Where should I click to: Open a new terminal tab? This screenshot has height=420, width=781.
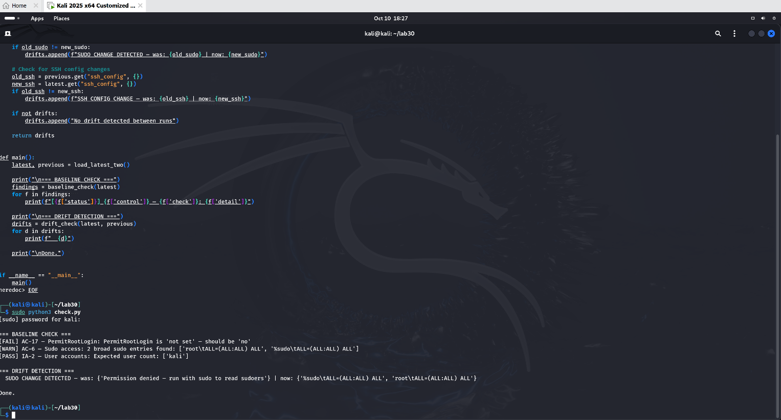click(x=8, y=34)
